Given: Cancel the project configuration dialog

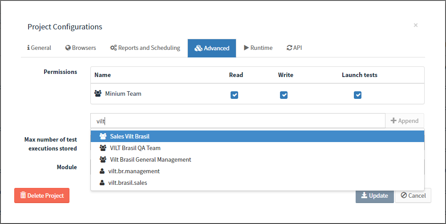Looking at the screenshot, I should pos(413,195).
